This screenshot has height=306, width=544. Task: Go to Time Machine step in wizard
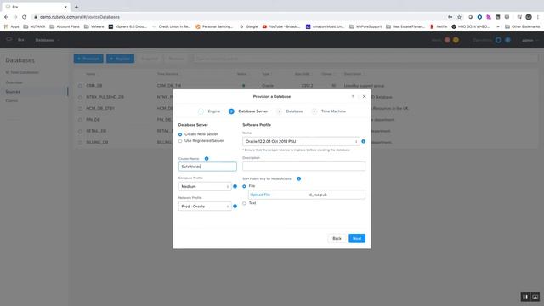click(x=329, y=111)
